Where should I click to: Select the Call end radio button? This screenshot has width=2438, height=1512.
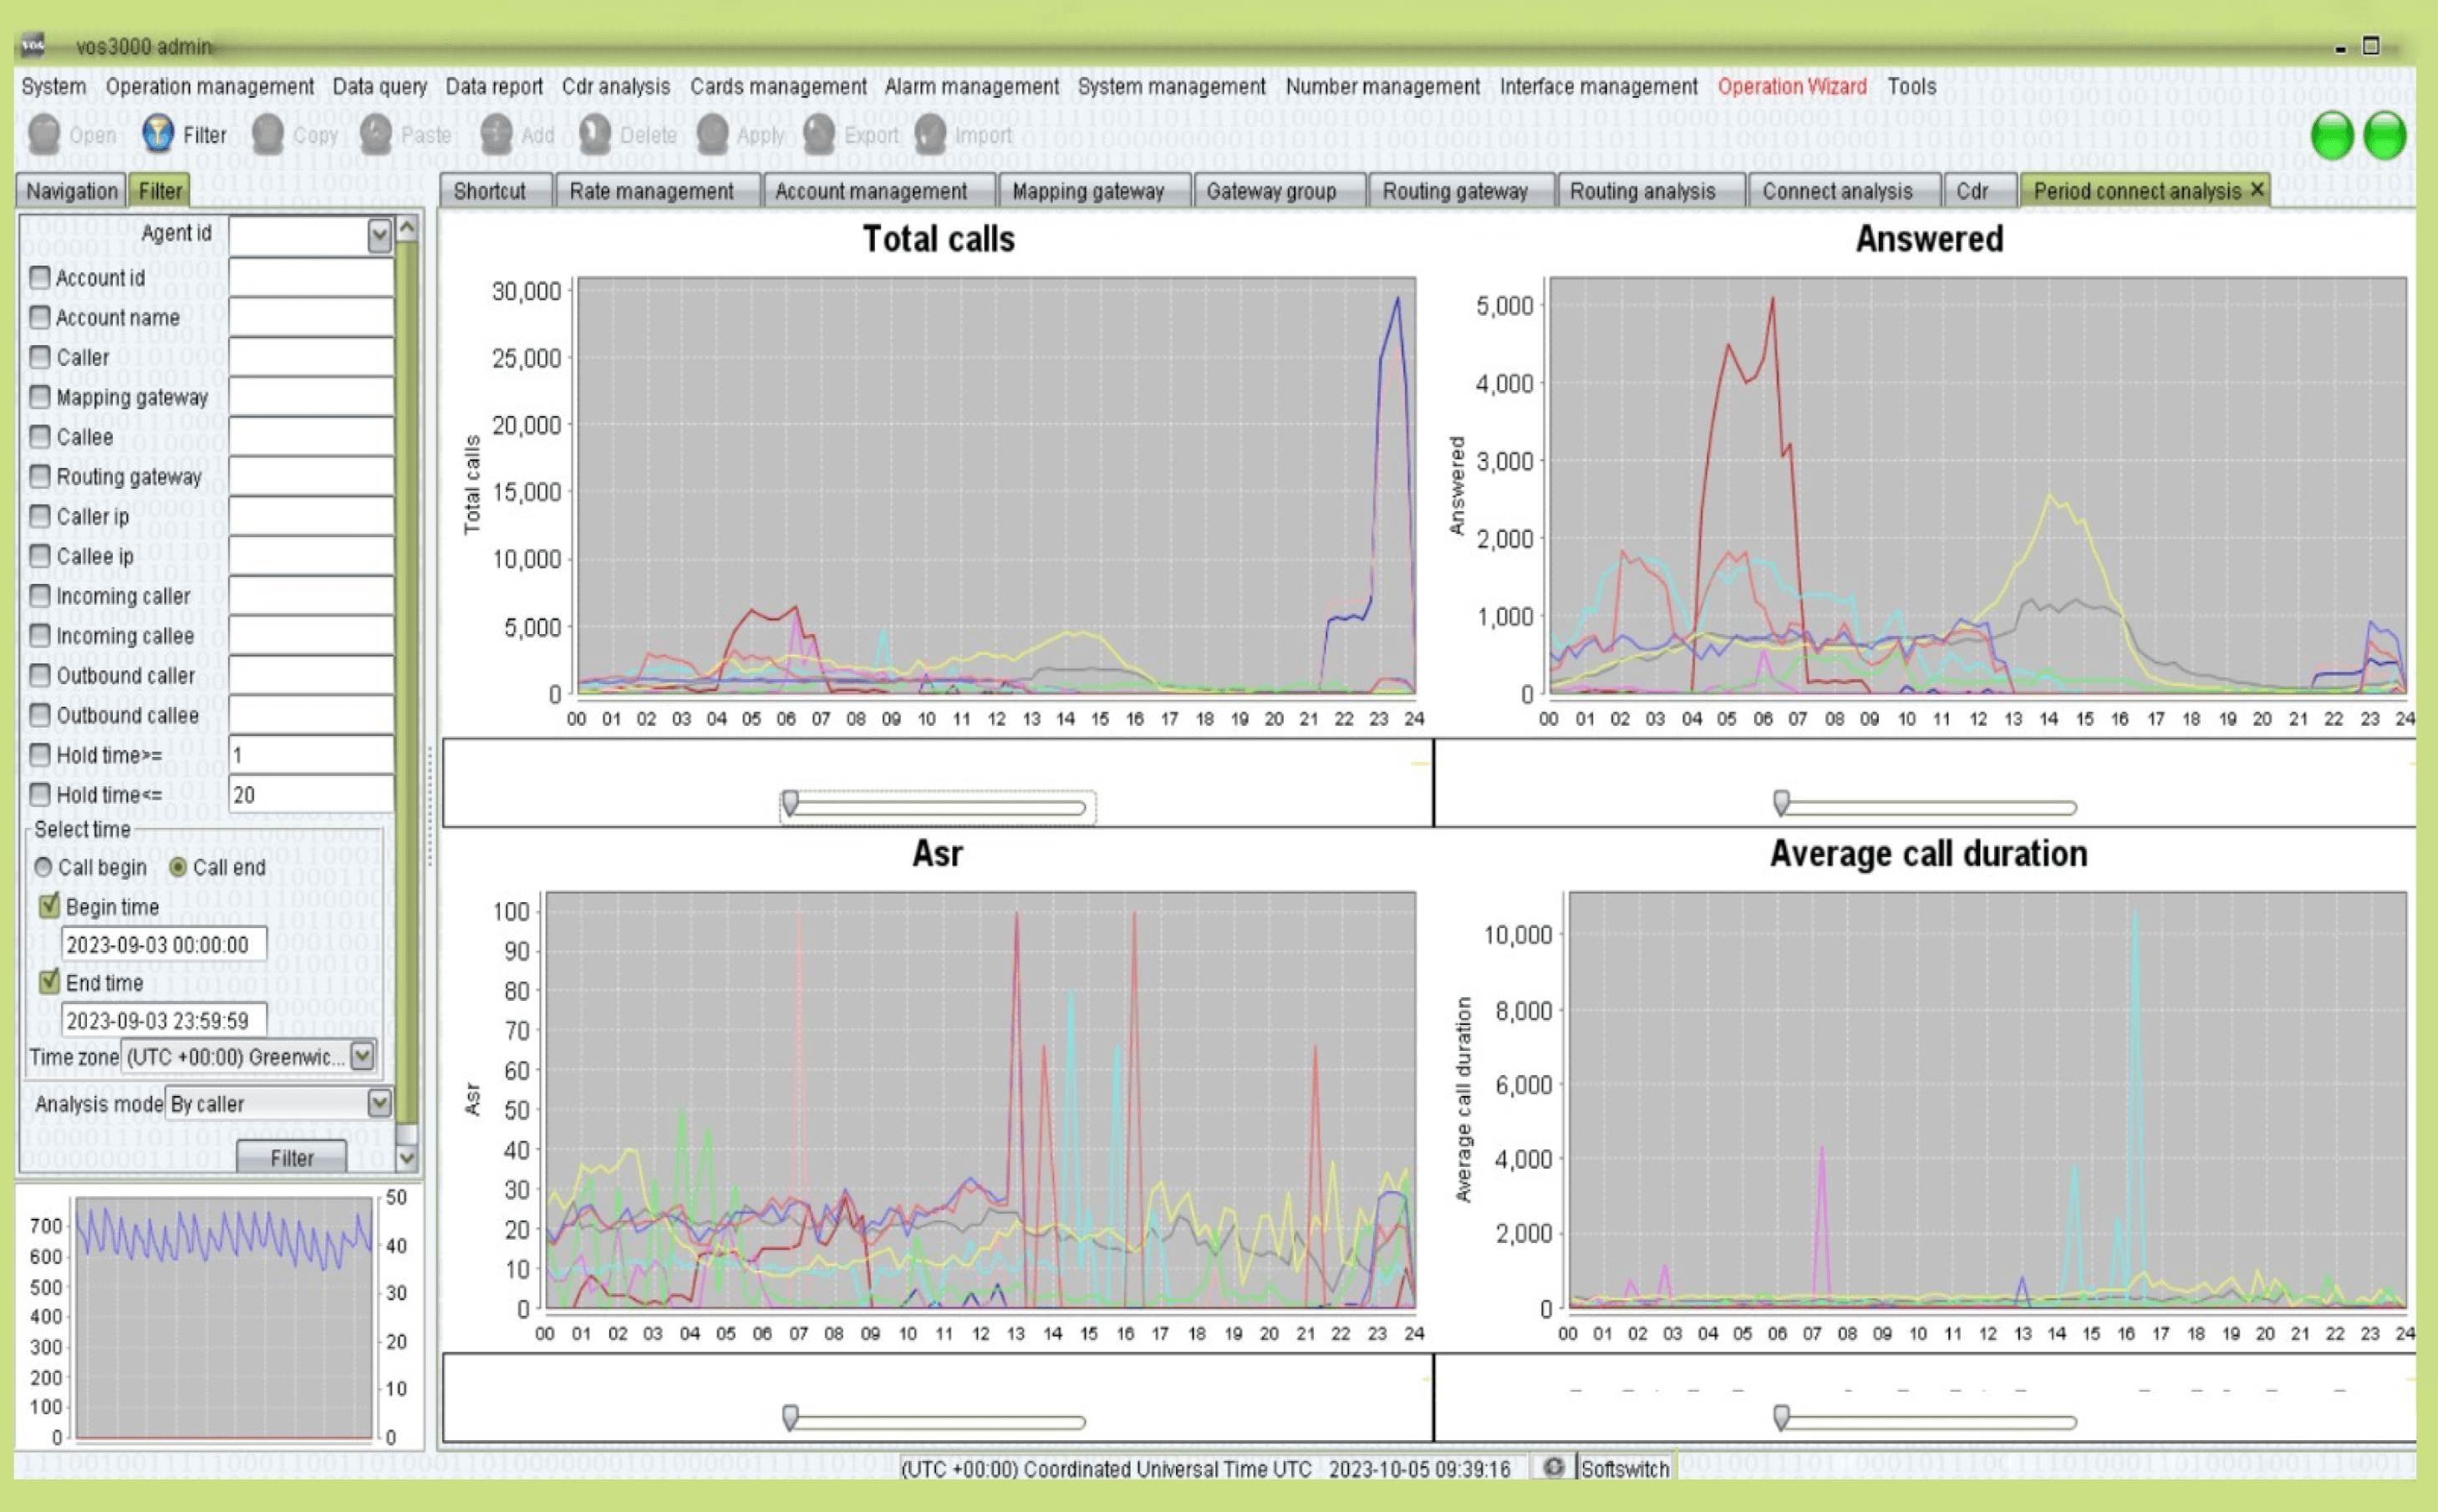tap(178, 867)
